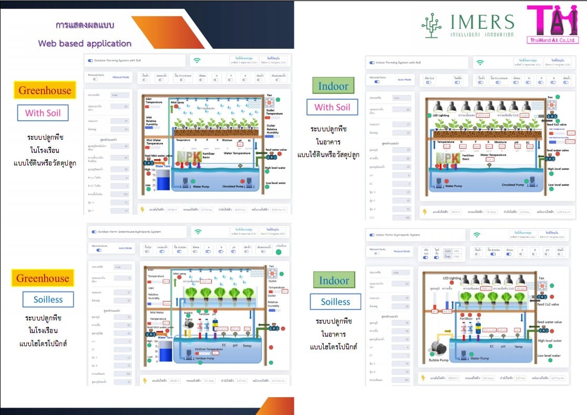Click the lightning bolt icon in Greenhouse Soilless dashboard
The image size is (587, 415).
tap(145, 380)
